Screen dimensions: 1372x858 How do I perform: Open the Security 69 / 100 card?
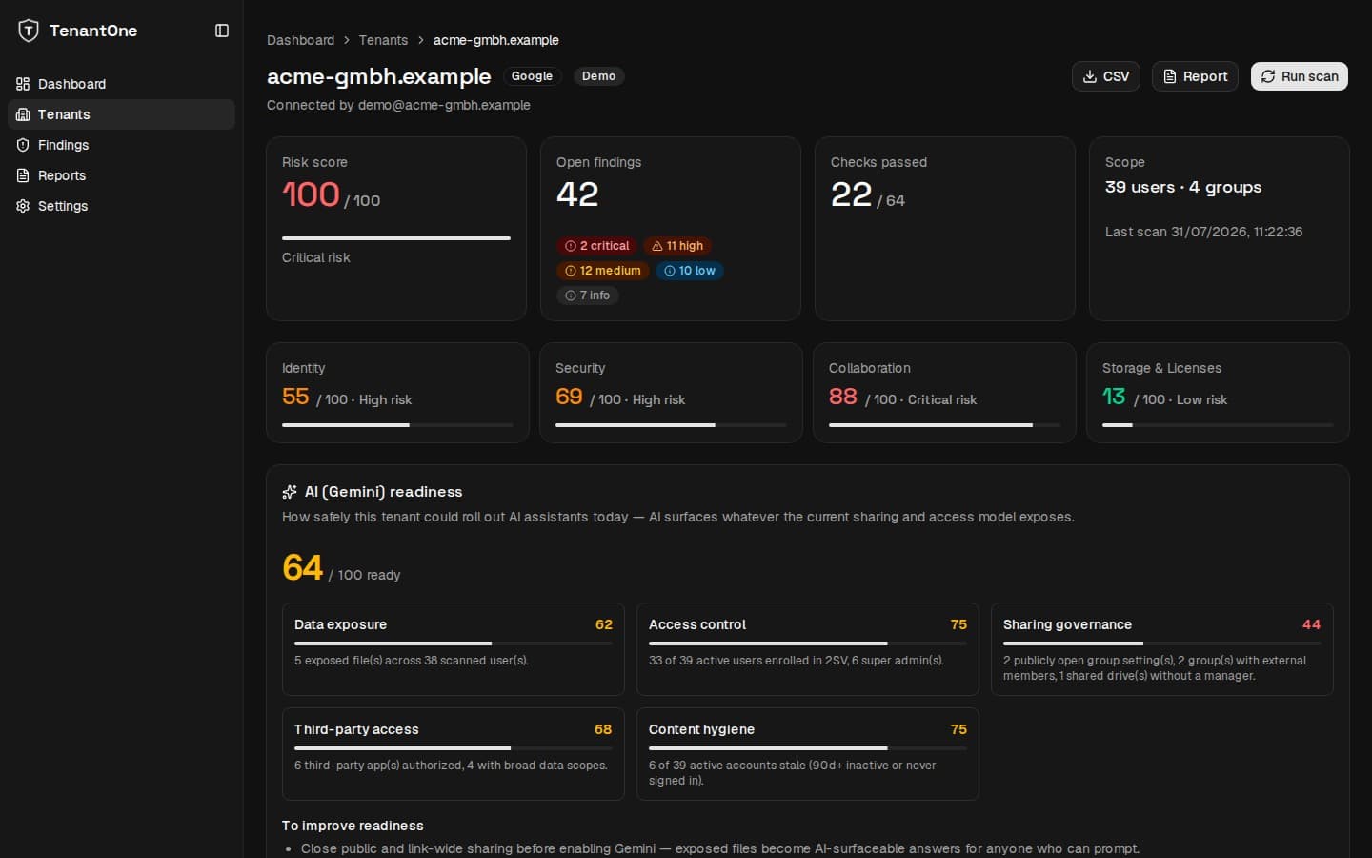coord(671,393)
